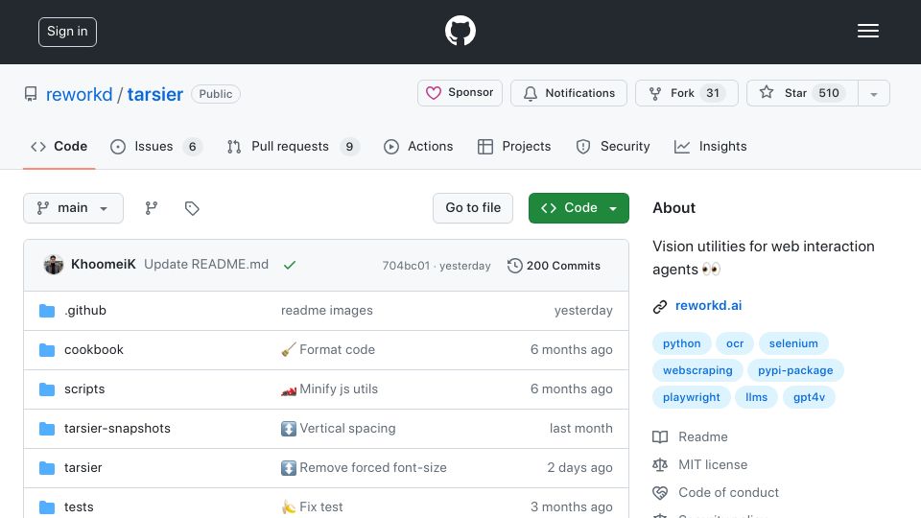Screen dimensions: 921x518
Task: Click the tarsier-snapshots folder icon
Action: click(47, 429)
